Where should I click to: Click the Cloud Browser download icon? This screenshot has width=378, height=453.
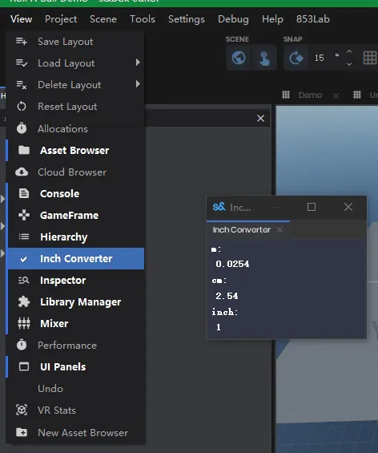[x=22, y=172]
